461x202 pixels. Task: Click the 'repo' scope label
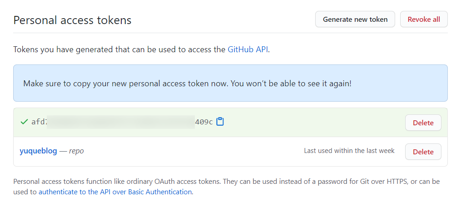click(76, 151)
